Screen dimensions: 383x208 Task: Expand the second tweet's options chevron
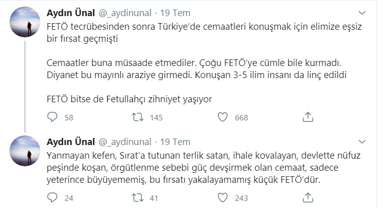tap(362, 142)
